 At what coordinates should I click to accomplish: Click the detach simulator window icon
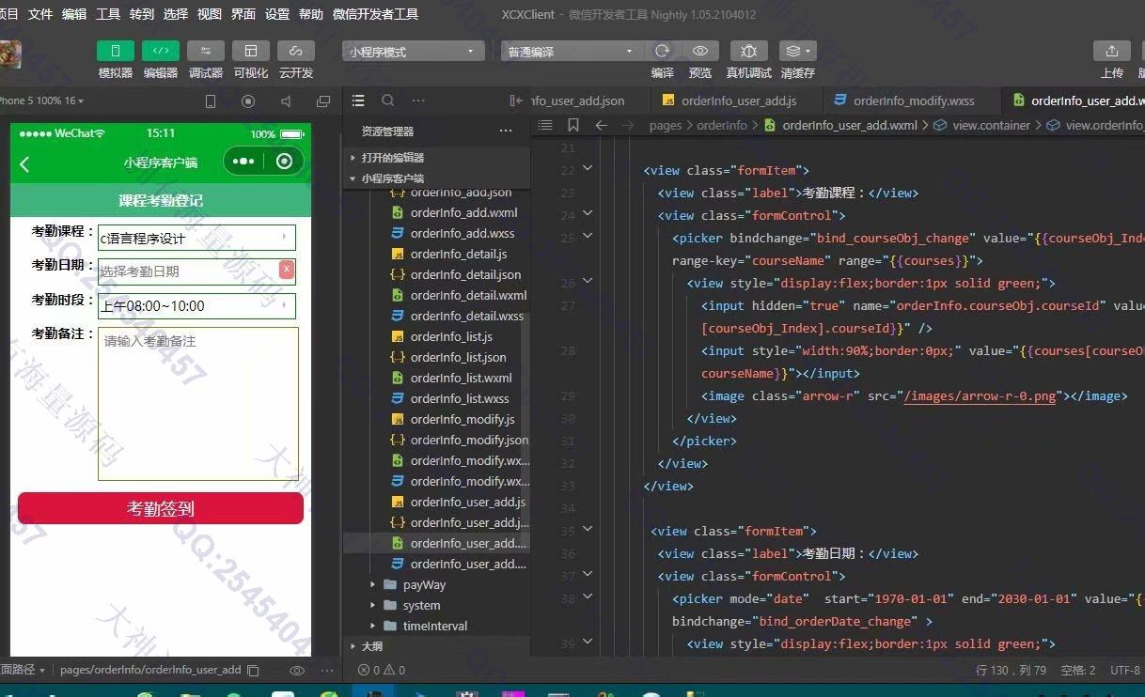[x=323, y=101]
